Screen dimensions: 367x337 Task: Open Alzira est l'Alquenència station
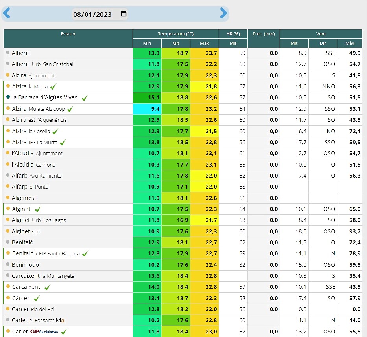(39, 120)
